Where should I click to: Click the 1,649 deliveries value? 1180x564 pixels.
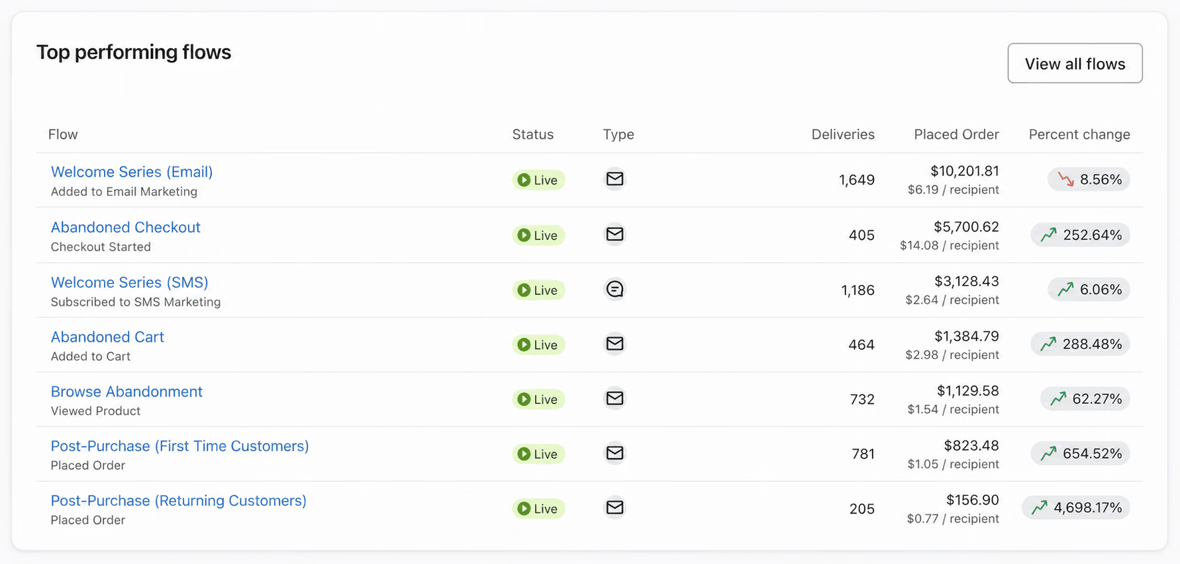[857, 180]
